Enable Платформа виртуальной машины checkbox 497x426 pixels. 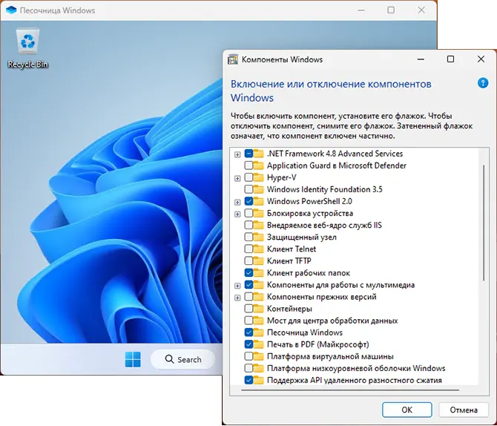(249, 356)
